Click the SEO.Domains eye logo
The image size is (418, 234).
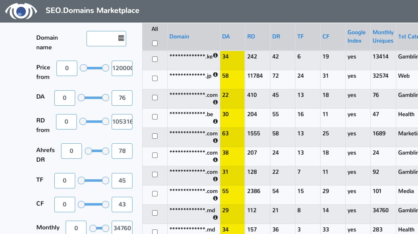(21, 11)
